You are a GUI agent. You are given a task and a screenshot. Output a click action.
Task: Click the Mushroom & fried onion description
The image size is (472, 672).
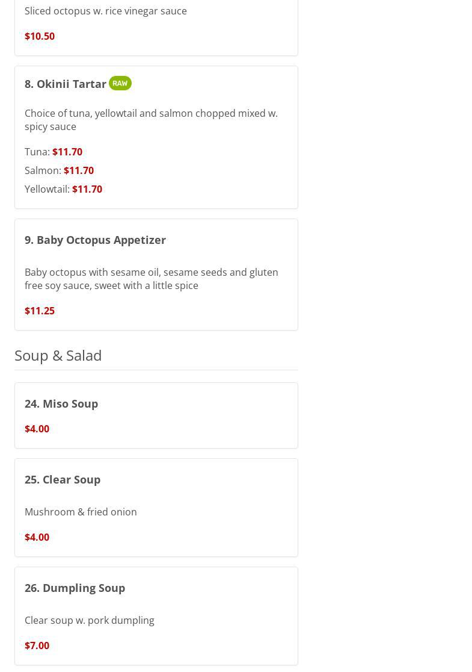81,512
